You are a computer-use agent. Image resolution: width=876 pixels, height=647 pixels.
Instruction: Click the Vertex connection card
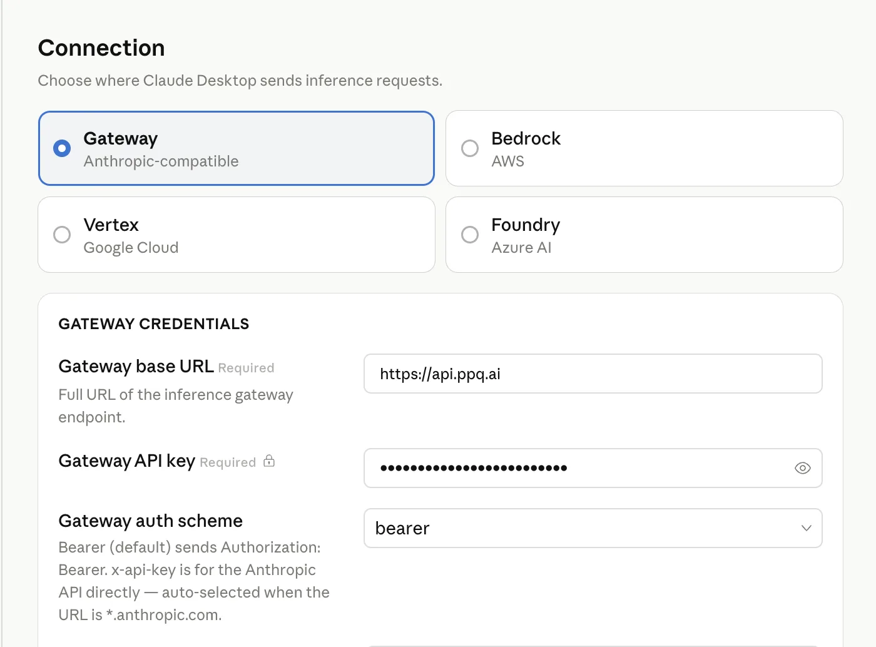pos(237,235)
